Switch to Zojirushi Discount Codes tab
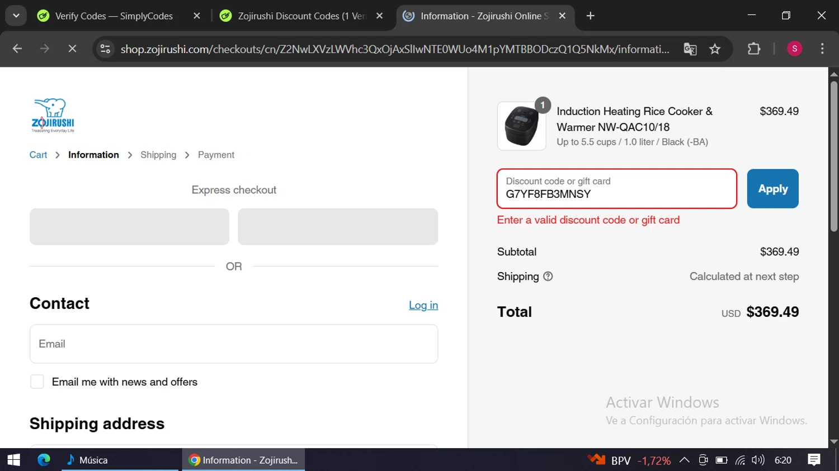Screen dimensions: 839x471 click(302, 16)
